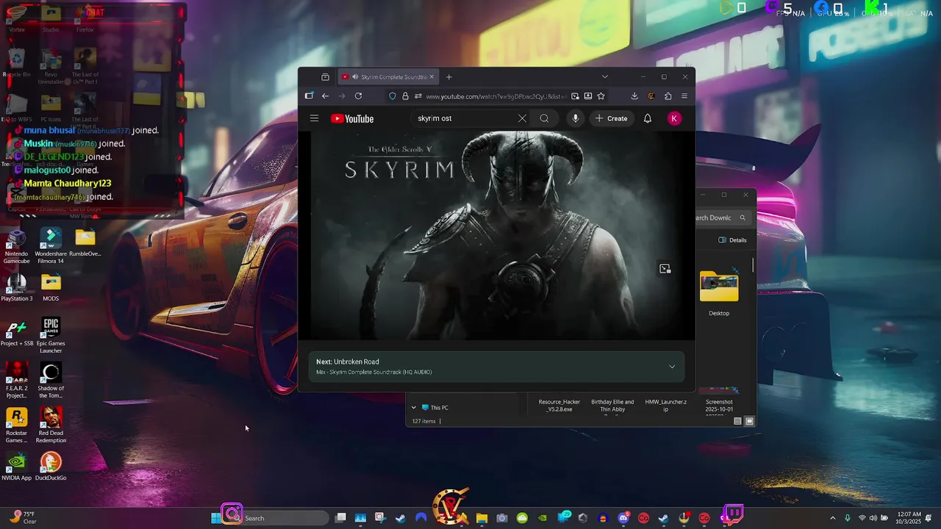Launch Rockstar Games shortcut
Image resolution: width=941 pixels, height=529 pixels.
pos(16,426)
